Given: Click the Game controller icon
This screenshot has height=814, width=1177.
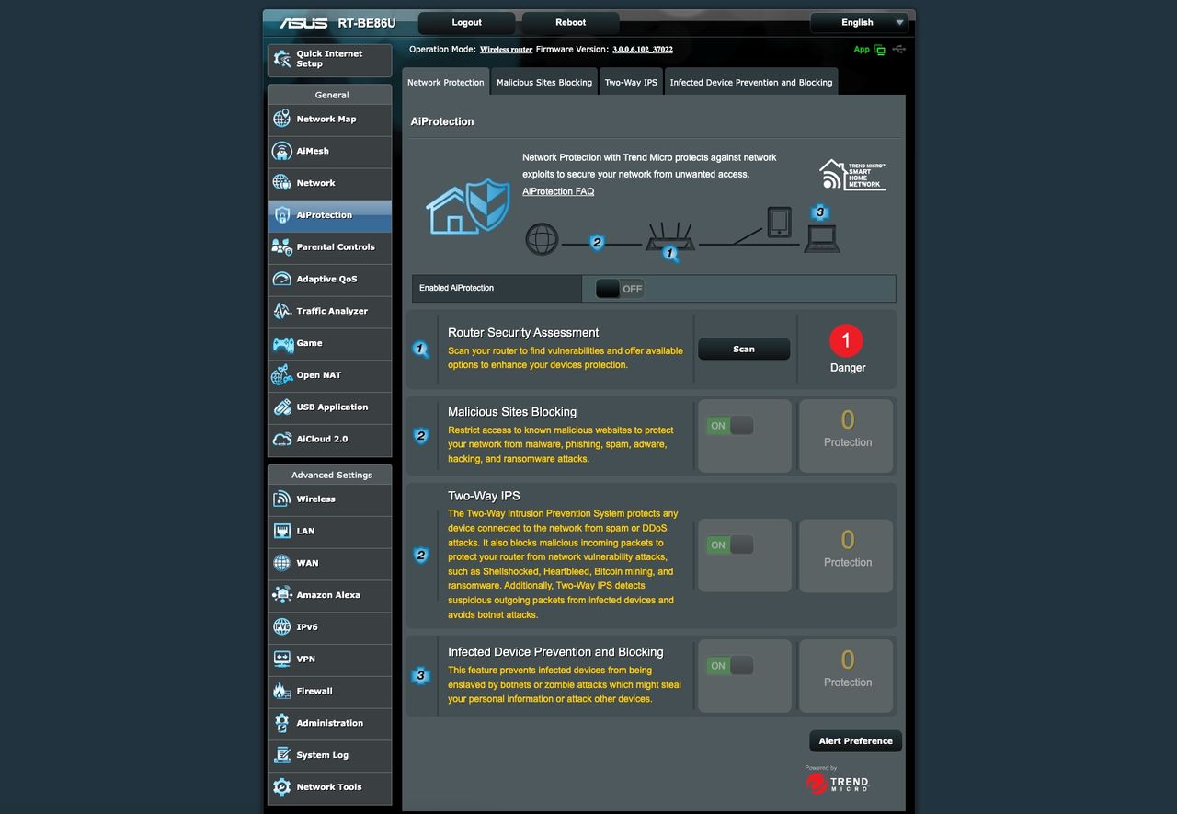Looking at the screenshot, I should (282, 343).
